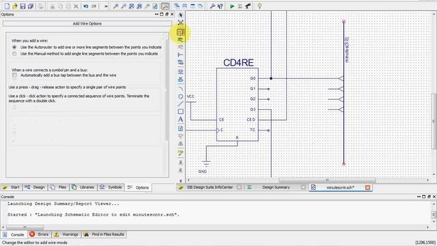Select the Add Symbol tool below text tool
Image resolution: width=437 pixels, height=246 pixels.
[180, 128]
